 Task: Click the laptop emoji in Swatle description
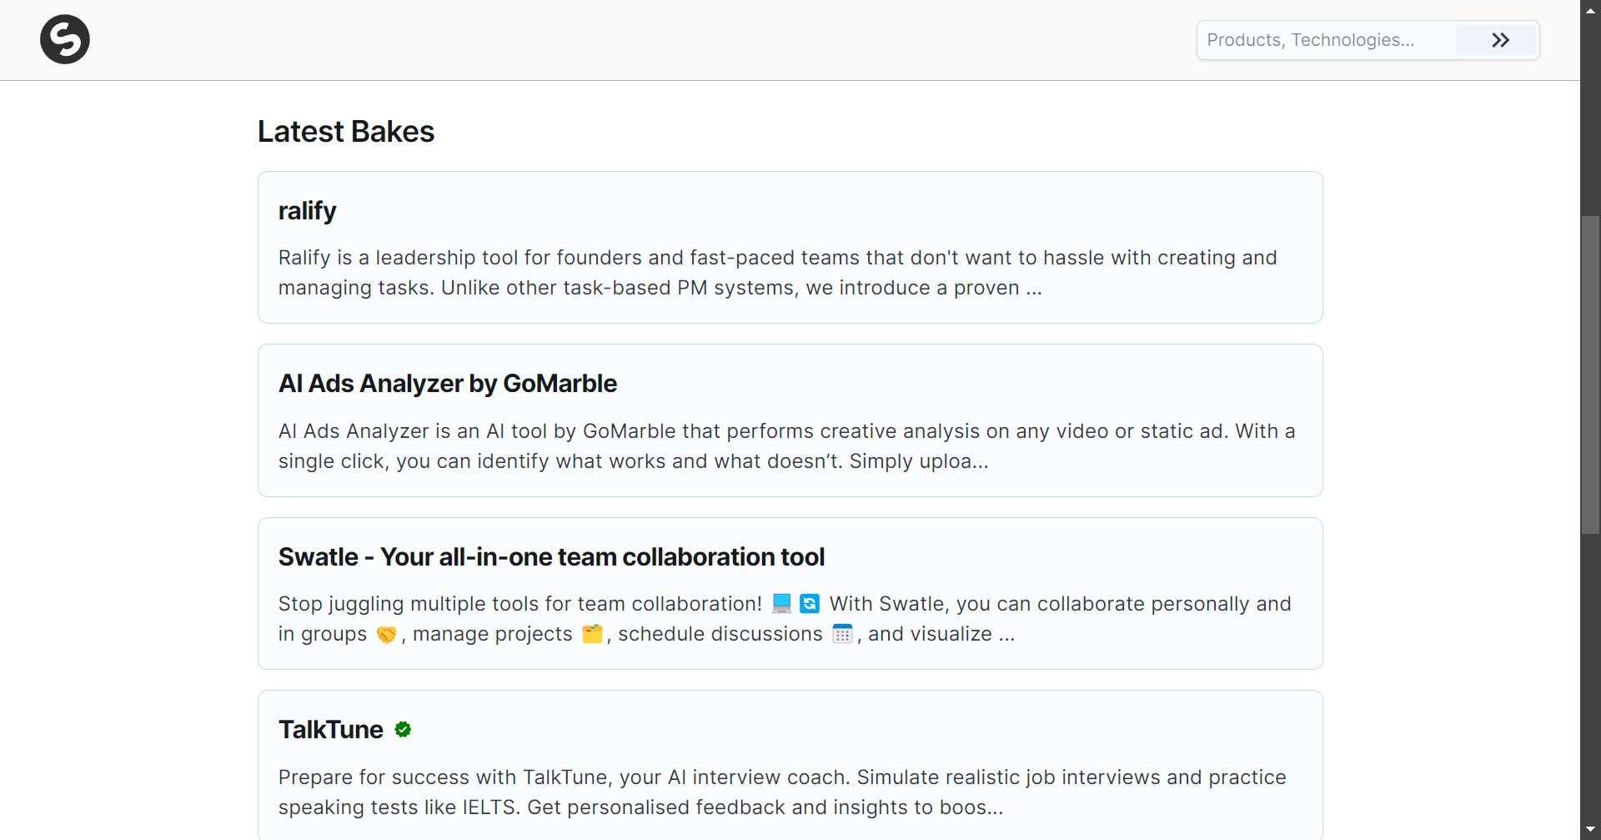coord(781,603)
